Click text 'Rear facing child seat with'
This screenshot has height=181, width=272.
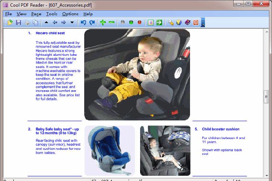(57, 140)
